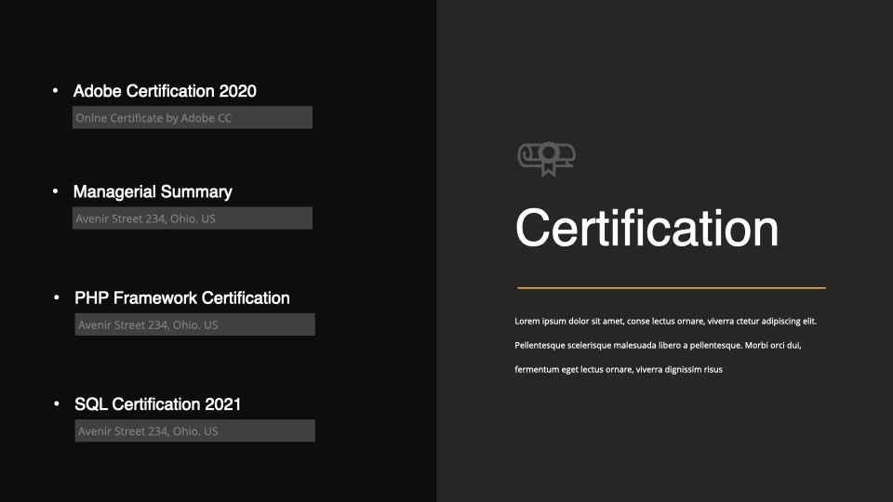The width and height of the screenshot is (893, 502).
Task: Select the Onlne Certificate by Adobe CC box
Action: (192, 117)
